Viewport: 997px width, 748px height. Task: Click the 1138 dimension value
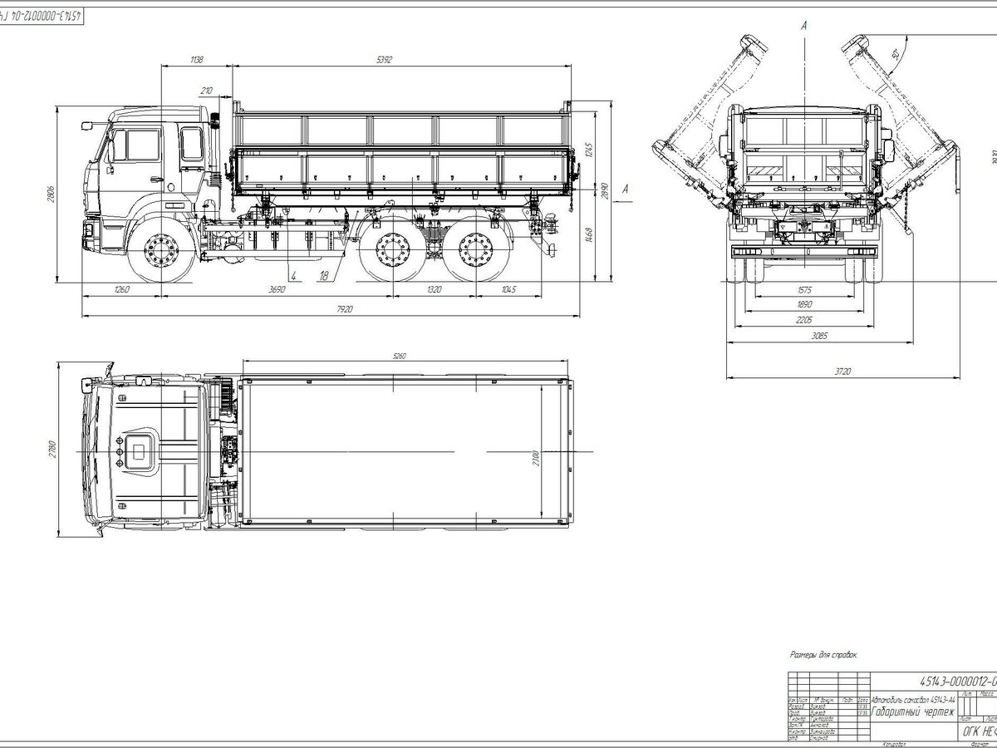(x=197, y=59)
